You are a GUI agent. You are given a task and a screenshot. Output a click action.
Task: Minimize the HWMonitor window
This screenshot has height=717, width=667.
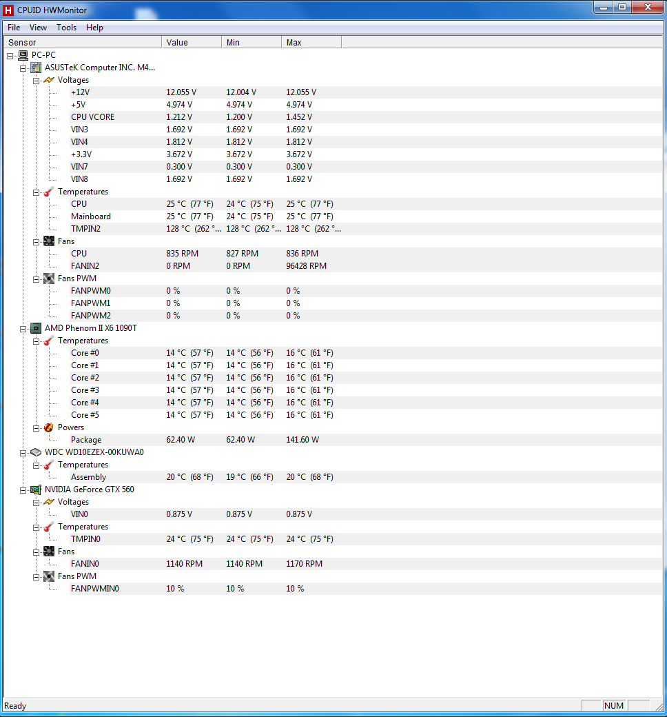[x=604, y=7]
